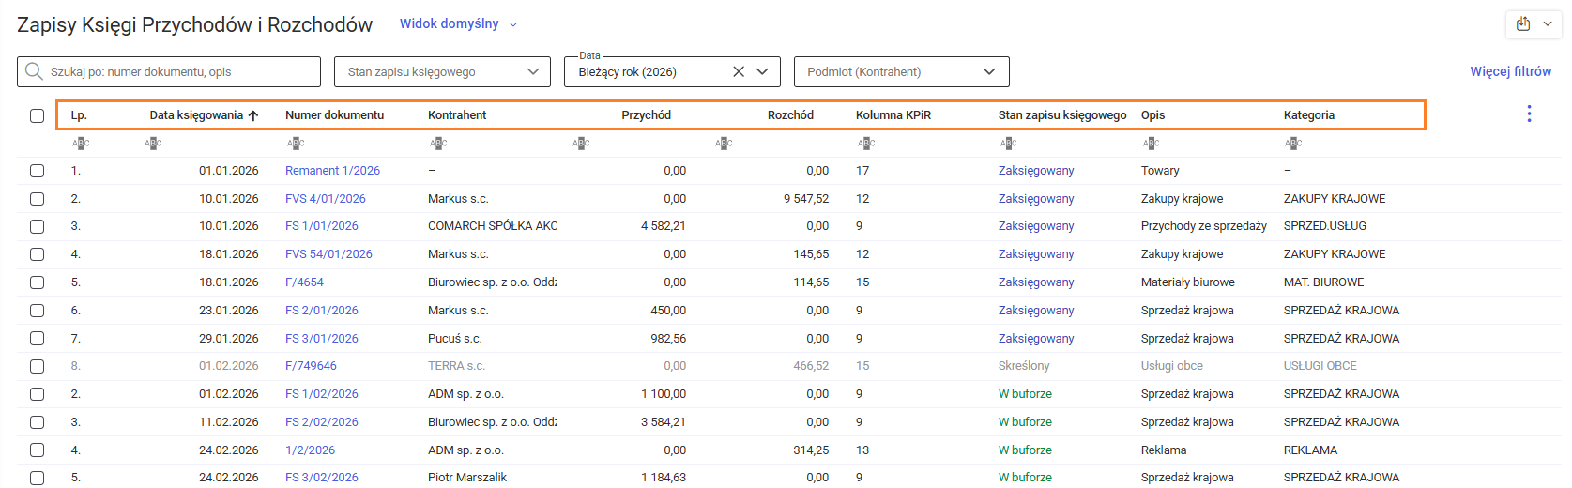Toggle the select-all checkbox in table header

[37, 115]
